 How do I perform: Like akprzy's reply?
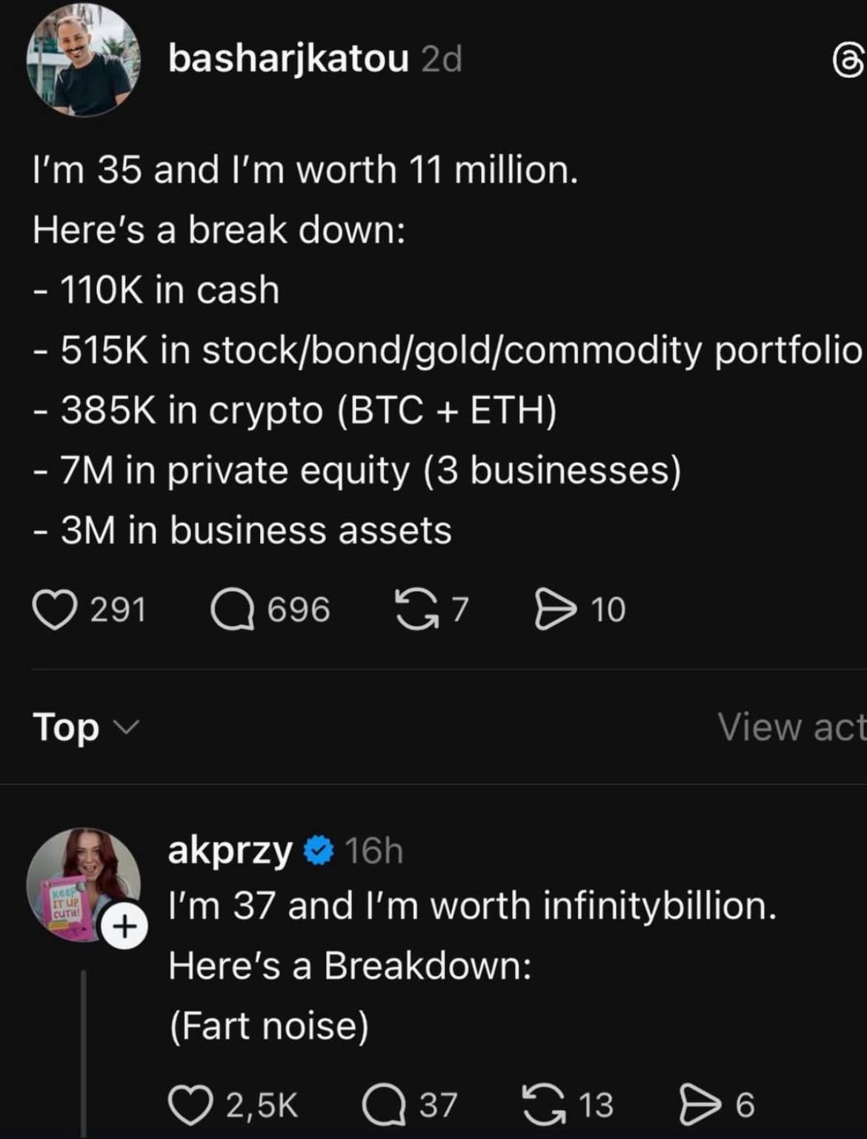click(190, 1105)
